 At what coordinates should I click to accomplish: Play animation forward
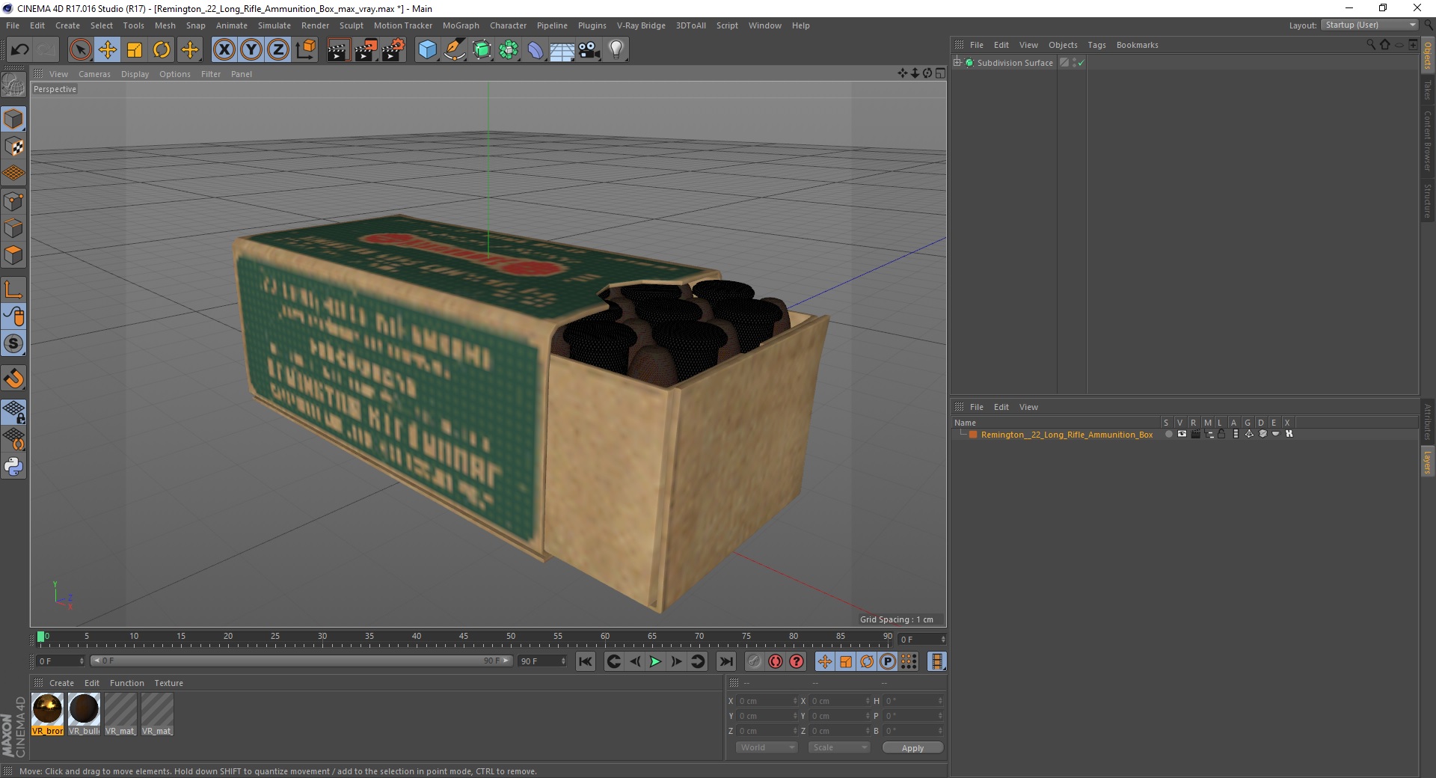pyautogui.click(x=655, y=661)
